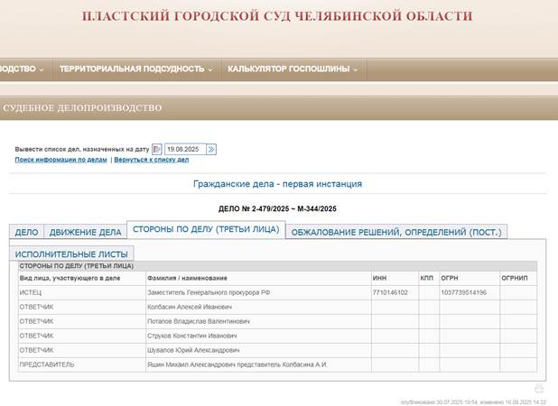
Task: Click the ИСТЕЦ role cell
Action: (82, 292)
